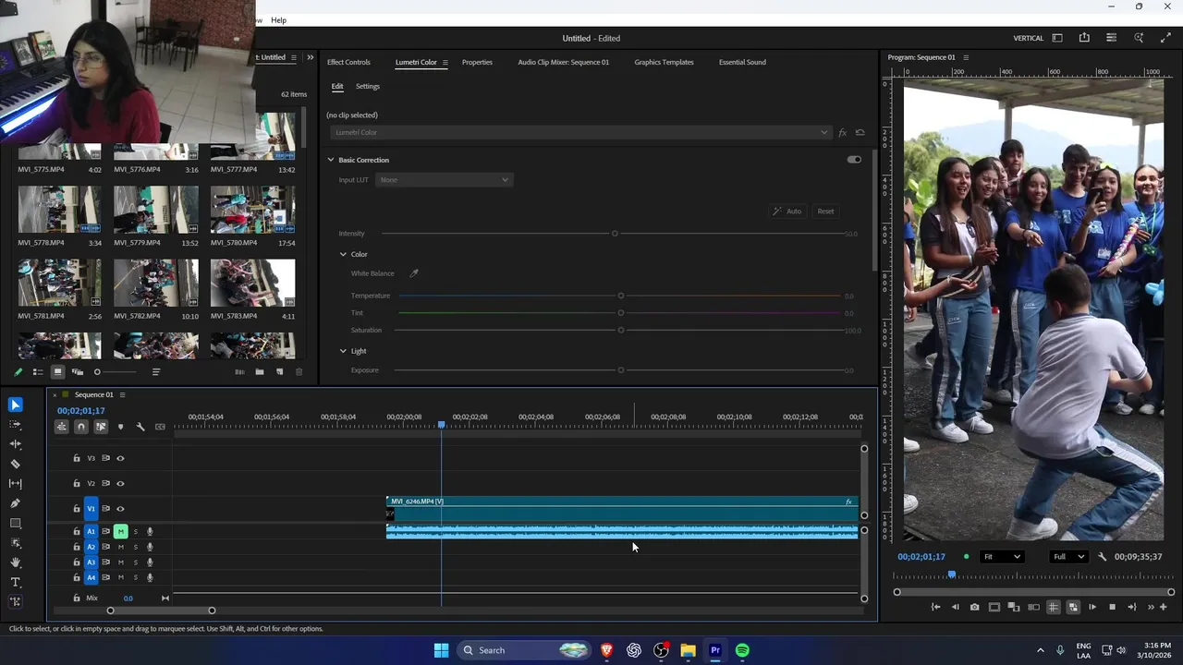Open the Lumetri Color panel menu
This screenshot has width=1183, height=665.
click(x=445, y=62)
